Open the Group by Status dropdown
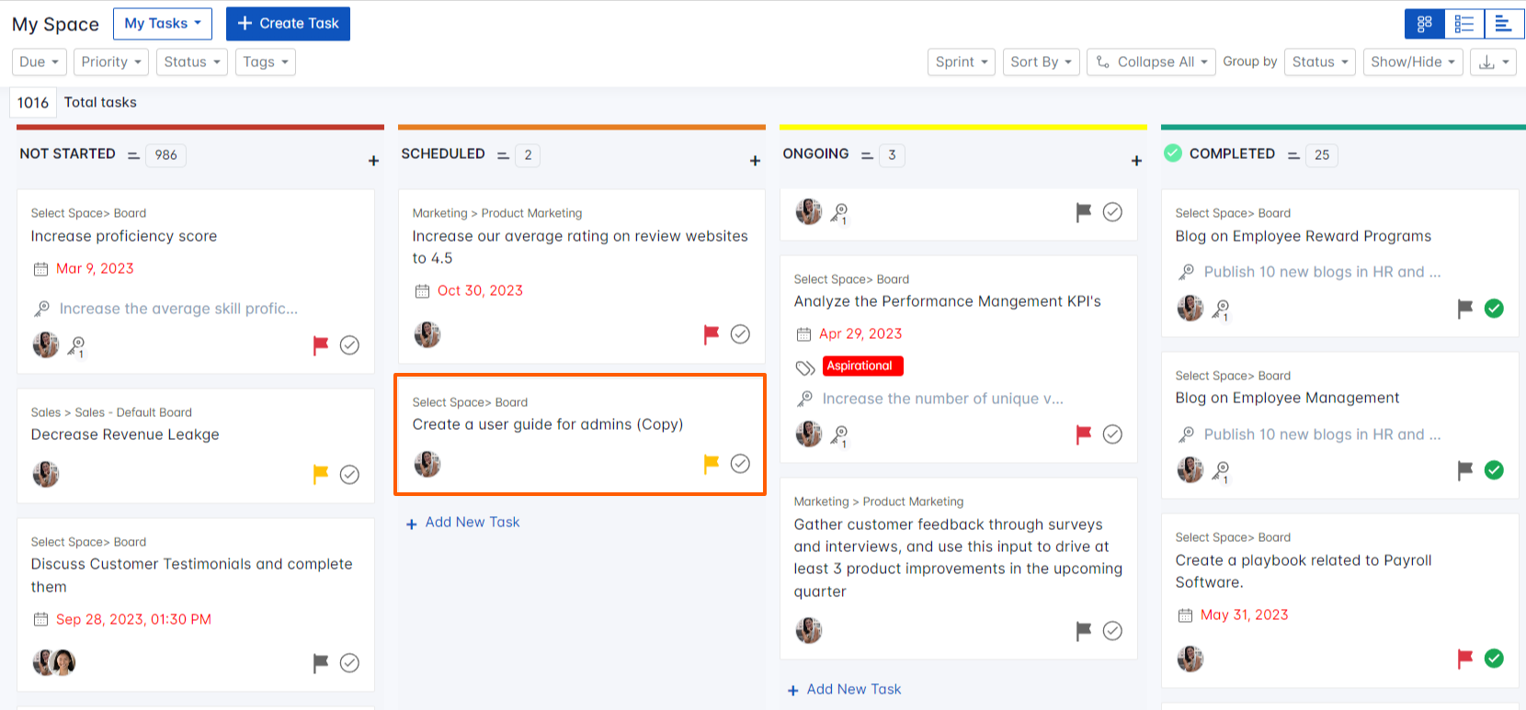 click(1320, 62)
